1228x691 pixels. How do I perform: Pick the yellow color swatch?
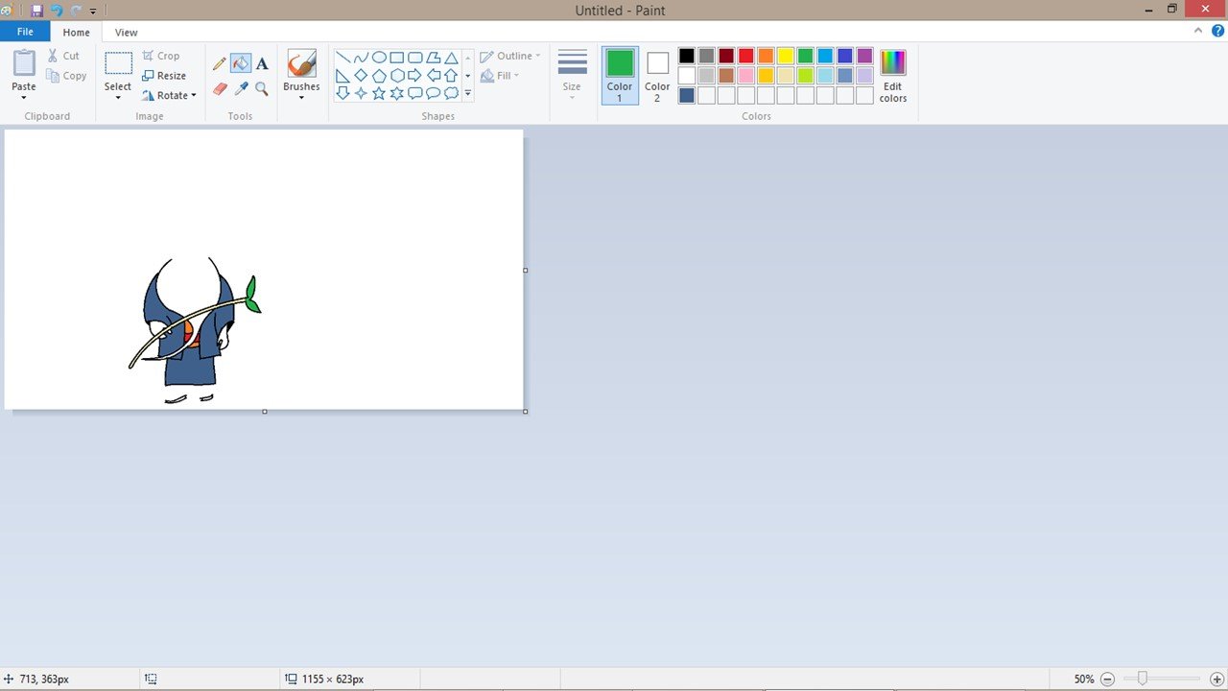(786, 56)
